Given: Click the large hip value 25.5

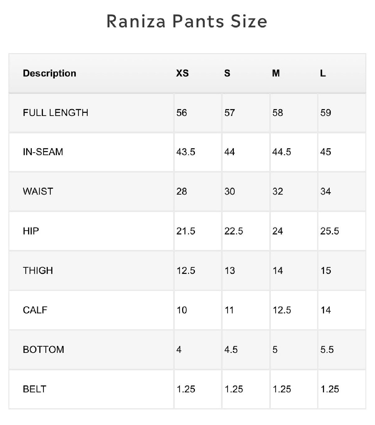Looking at the screenshot, I should point(330,231).
